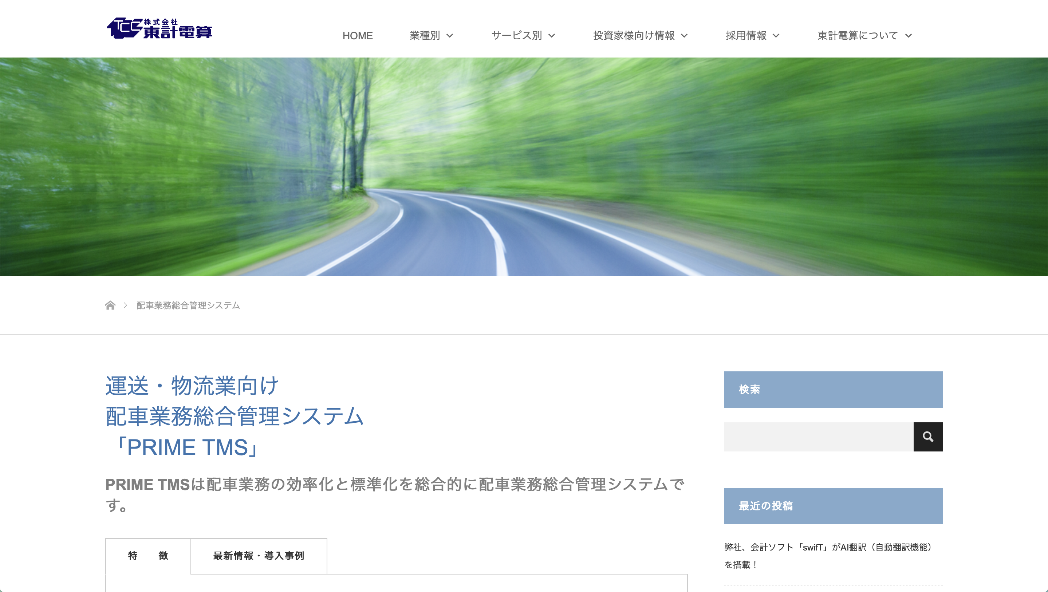Screen dimensions: 1048x592
Task: Click the 最近の投稿 sidebar header
Action: click(833, 506)
